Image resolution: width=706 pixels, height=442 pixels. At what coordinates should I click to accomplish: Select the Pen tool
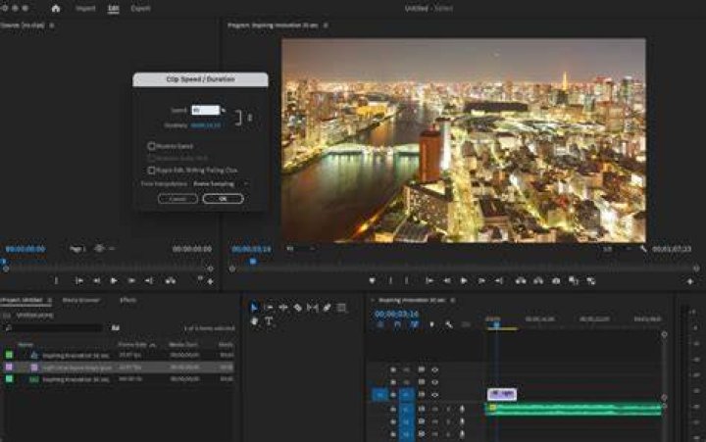[x=327, y=308]
